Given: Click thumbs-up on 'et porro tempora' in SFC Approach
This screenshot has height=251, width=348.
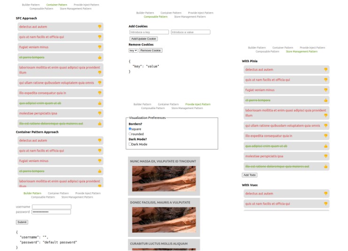Looking at the screenshot, I should point(100,57).
